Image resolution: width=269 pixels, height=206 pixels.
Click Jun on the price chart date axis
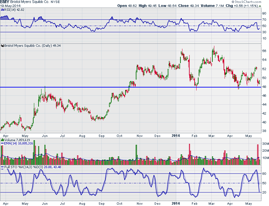[x=45, y=136]
